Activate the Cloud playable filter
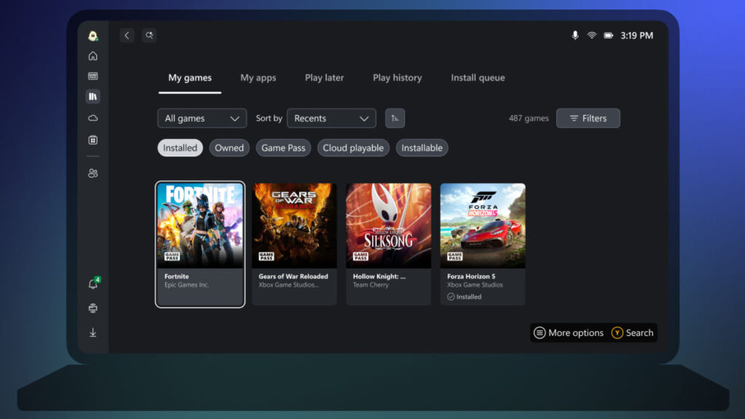This screenshot has height=419, width=745. click(353, 148)
